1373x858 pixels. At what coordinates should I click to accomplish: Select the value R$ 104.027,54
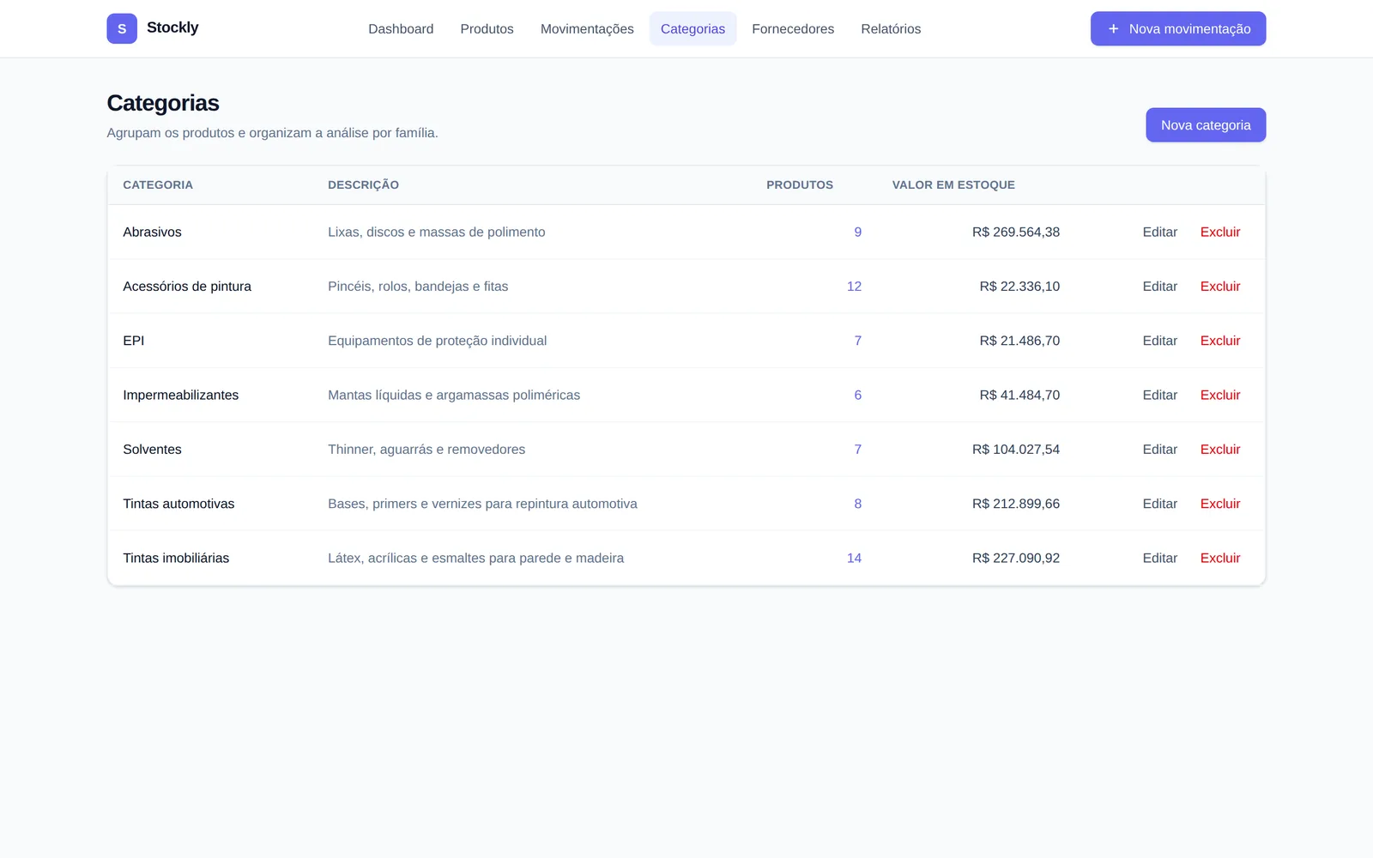click(x=1016, y=450)
